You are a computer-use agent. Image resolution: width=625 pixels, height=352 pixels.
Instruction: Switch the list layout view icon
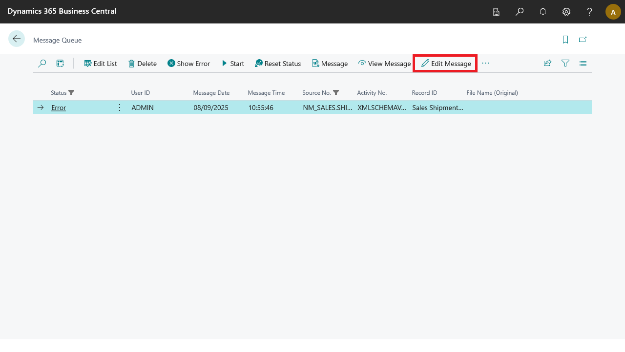tap(583, 64)
